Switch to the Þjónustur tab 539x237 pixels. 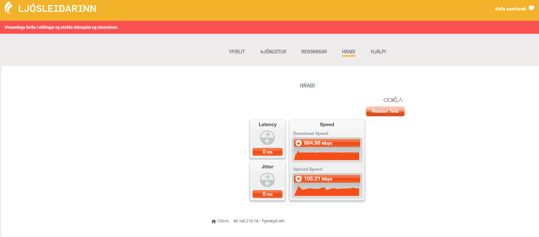[273, 52]
